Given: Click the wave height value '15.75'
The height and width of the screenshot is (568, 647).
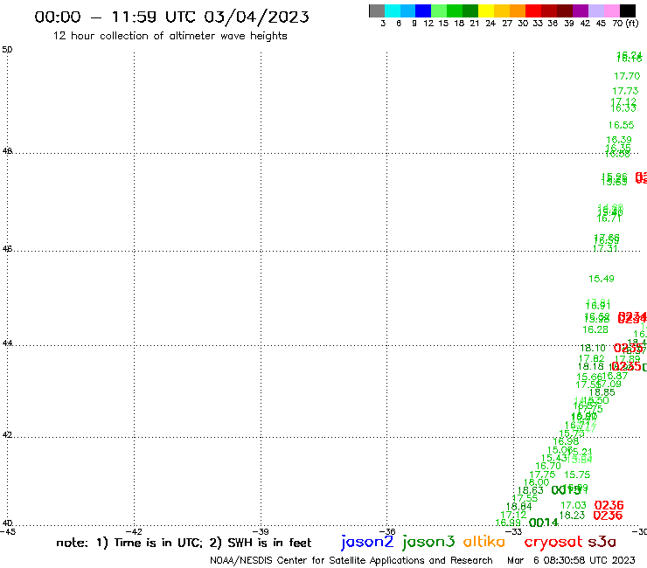Looking at the screenshot, I should [577, 474].
